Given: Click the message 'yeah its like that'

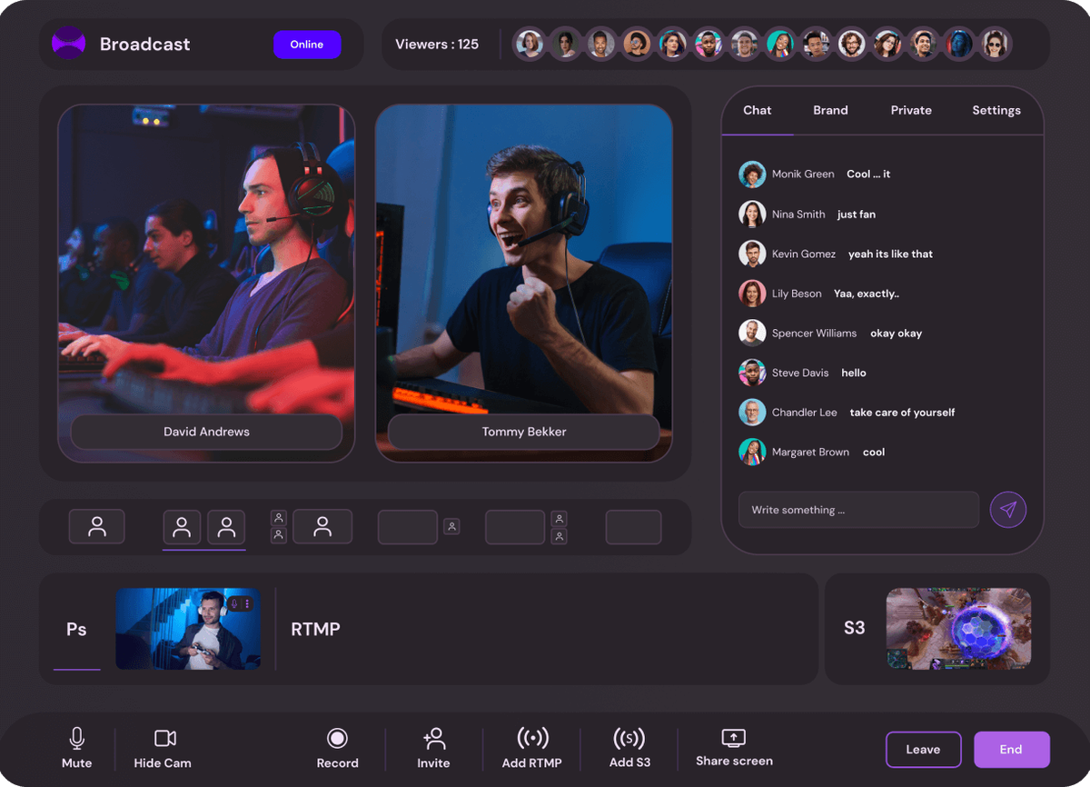Looking at the screenshot, I should [x=890, y=254].
